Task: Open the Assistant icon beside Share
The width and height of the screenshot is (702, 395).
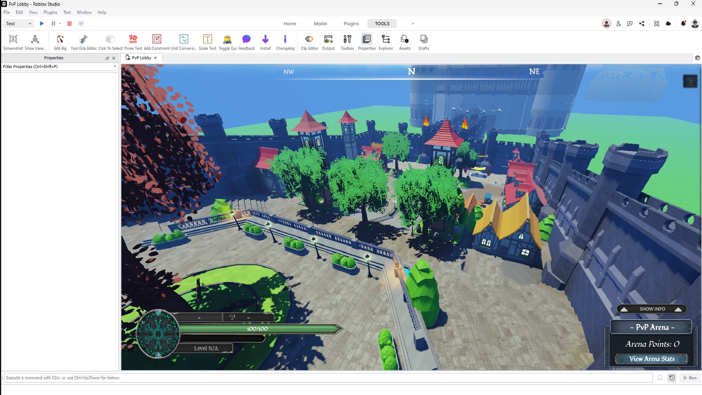Action: pos(657,24)
